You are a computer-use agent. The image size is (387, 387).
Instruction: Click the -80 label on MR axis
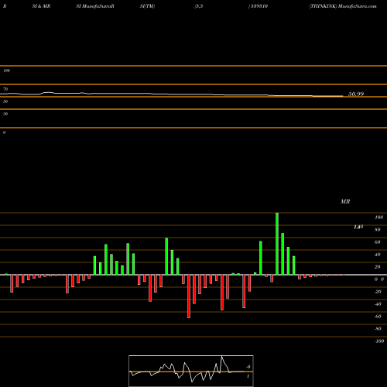pos(378,329)
